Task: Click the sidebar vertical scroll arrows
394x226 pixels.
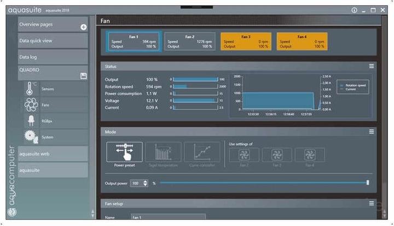Action: click(92, 213)
